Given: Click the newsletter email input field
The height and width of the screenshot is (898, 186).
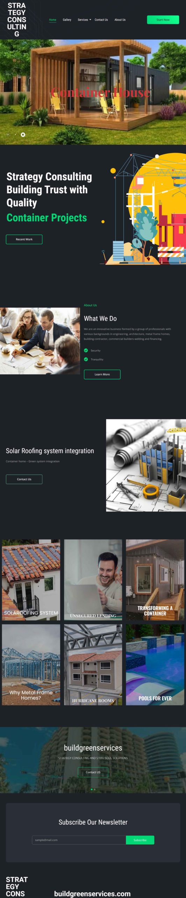Looking at the screenshot, I should tap(79, 840).
